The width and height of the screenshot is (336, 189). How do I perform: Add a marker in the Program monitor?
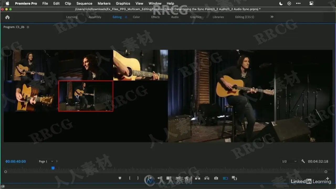click(x=120, y=178)
